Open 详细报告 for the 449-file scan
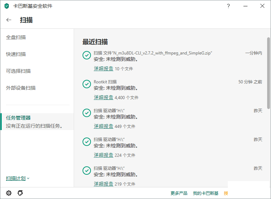Image resolution: width=271 pixels, height=199 pixels. point(104,126)
